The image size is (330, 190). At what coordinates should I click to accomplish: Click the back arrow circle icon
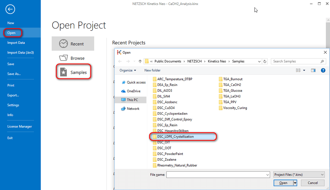[x=10, y=9]
